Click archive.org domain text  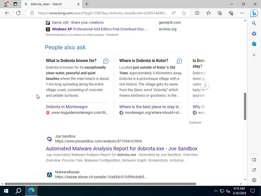167,29
